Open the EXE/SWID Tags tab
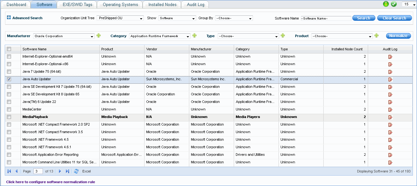The height and width of the screenshot is (186, 417). (77, 4)
